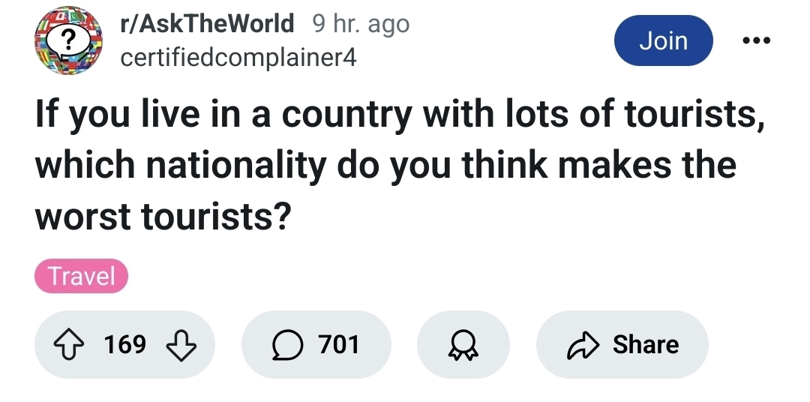This screenshot has width=810, height=402.
Task: Open the 701 comments count
Action: [339, 344]
